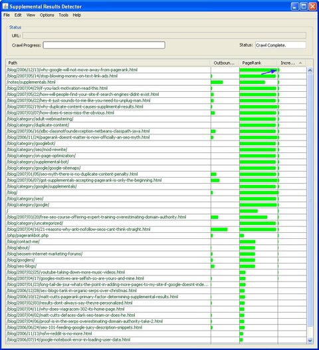Click the scrollbar down arrow
Screen dimensions: 319x350
(310, 341)
